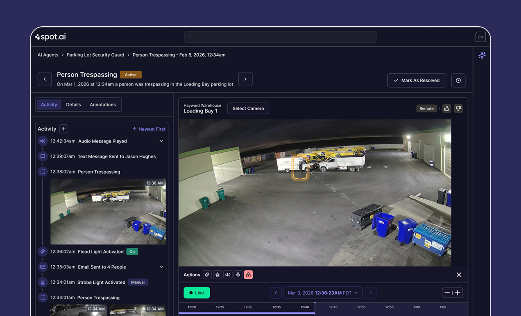Close the Actions panel with X
This screenshot has width=521, height=316.
(x=459, y=275)
